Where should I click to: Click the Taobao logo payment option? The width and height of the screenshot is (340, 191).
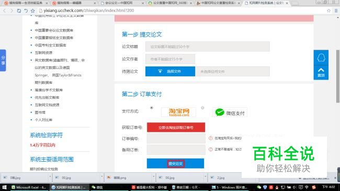(x=179, y=112)
